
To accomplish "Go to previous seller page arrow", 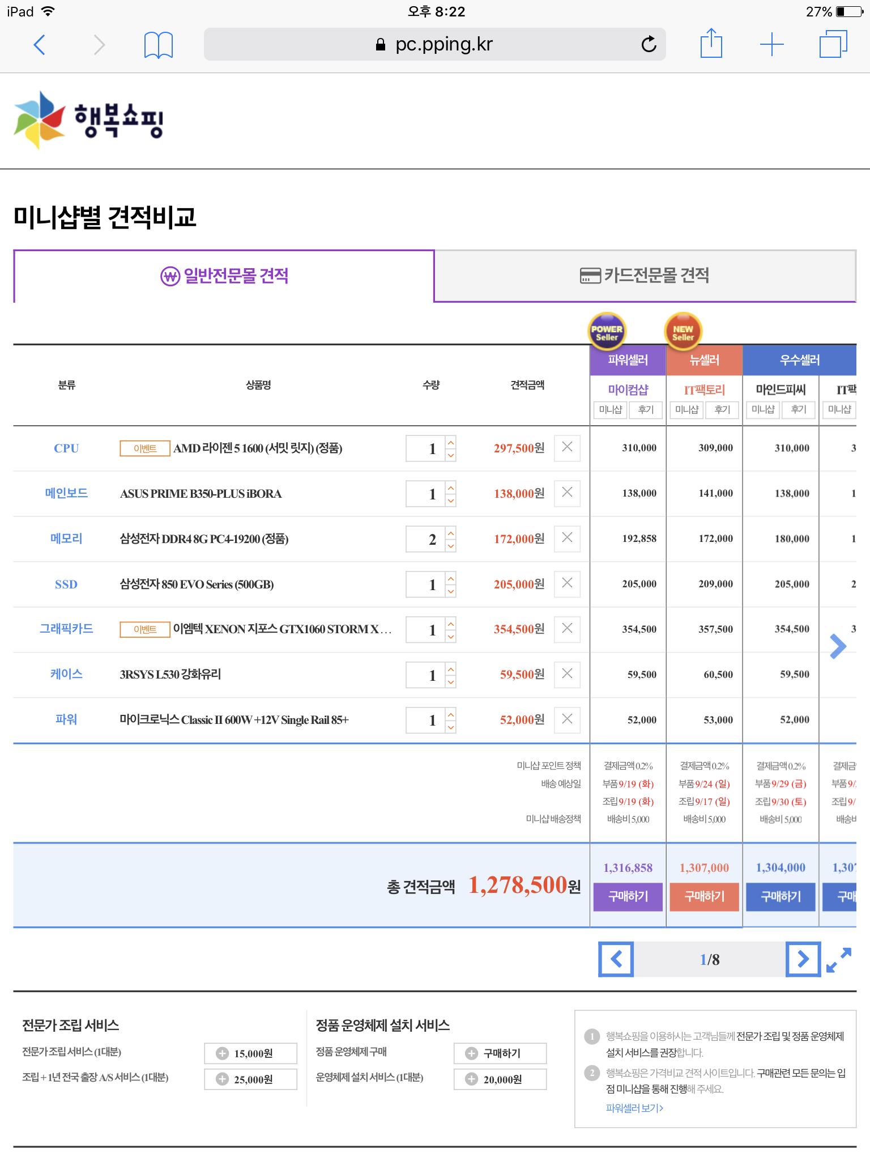I will click(616, 959).
